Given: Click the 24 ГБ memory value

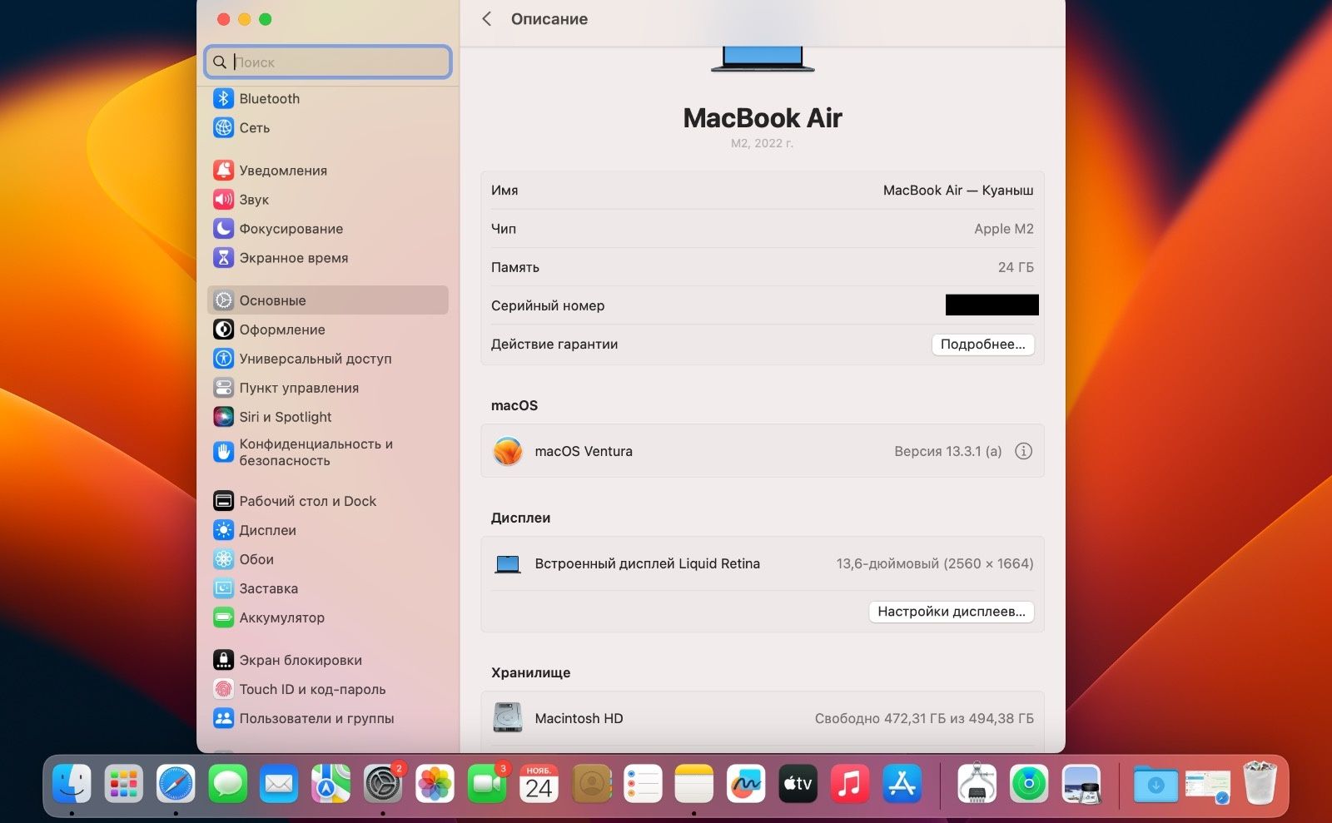Looking at the screenshot, I should 1015,266.
